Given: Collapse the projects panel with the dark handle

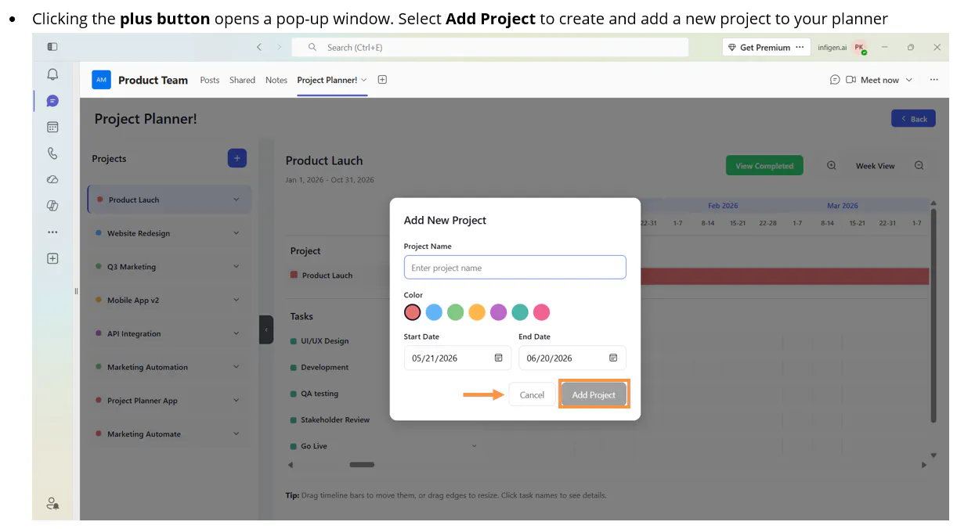Looking at the screenshot, I should pos(266,329).
